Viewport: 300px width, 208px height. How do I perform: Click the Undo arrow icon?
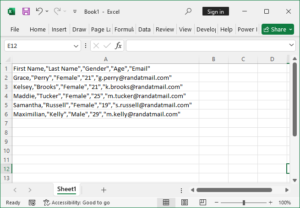(x=39, y=11)
